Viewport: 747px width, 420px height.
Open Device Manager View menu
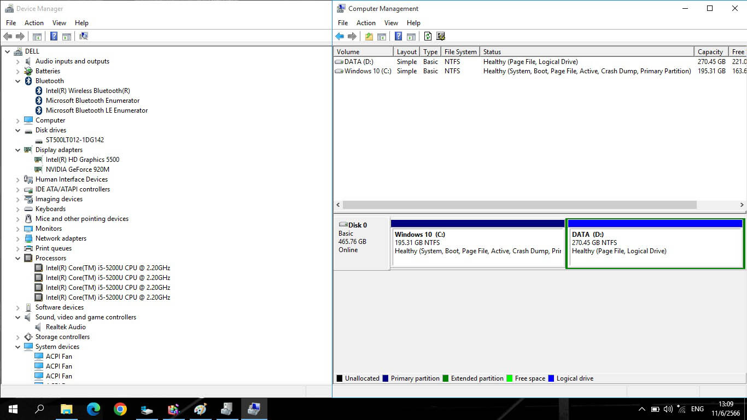(59, 23)
